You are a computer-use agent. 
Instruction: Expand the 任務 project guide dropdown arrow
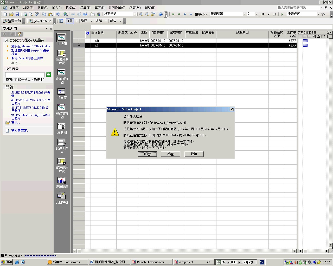point(77,21)
